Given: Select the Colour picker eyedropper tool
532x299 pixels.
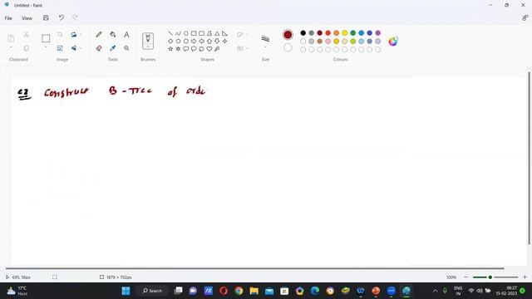Looking at the screenshot, I should [x=113, y=48].
